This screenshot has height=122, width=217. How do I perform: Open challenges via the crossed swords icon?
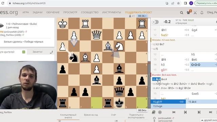[x=195, y=13]
